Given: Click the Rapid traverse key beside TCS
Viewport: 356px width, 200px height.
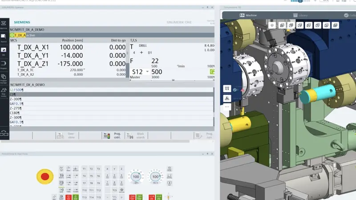Looking at the screenshot, I should tap(121, 191).
